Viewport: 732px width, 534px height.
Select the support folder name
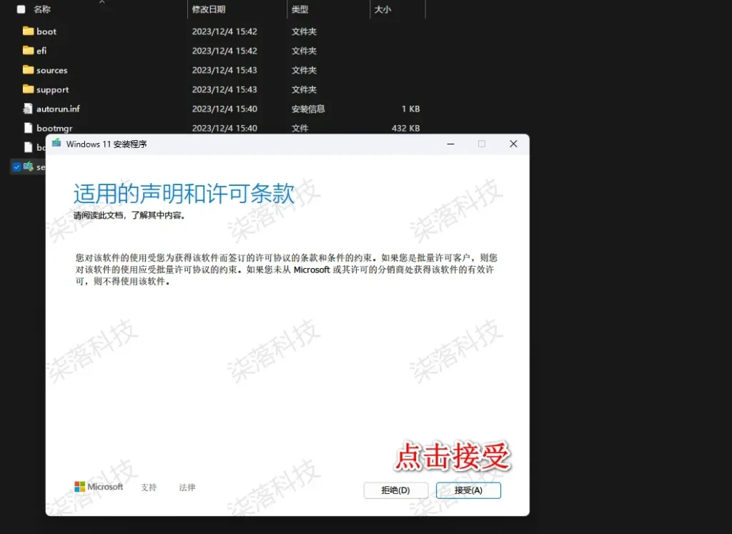click(x=52, y=89)
